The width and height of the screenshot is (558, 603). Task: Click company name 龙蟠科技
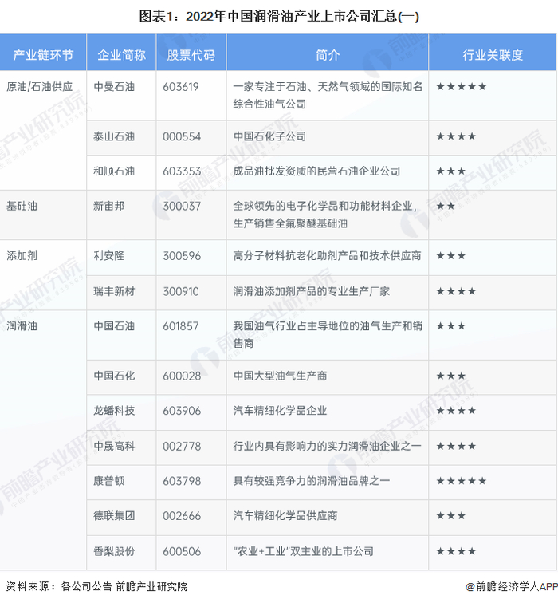click(114, 410)
